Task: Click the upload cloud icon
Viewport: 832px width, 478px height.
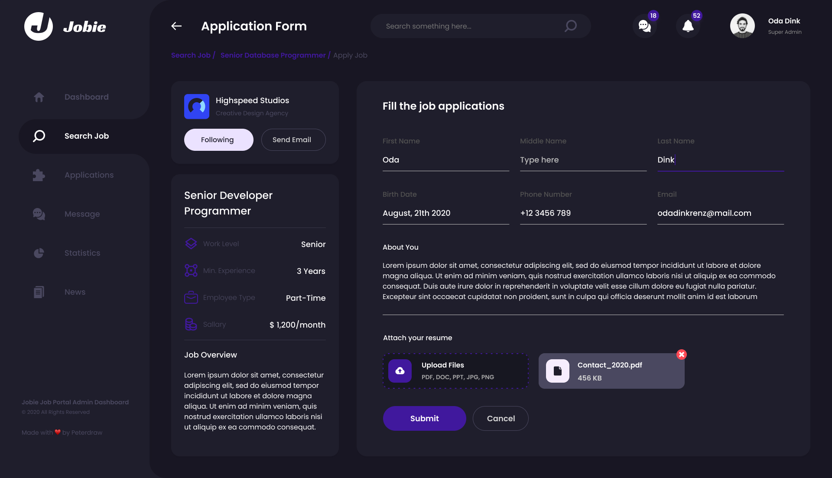Action: [x=400, y=371]
